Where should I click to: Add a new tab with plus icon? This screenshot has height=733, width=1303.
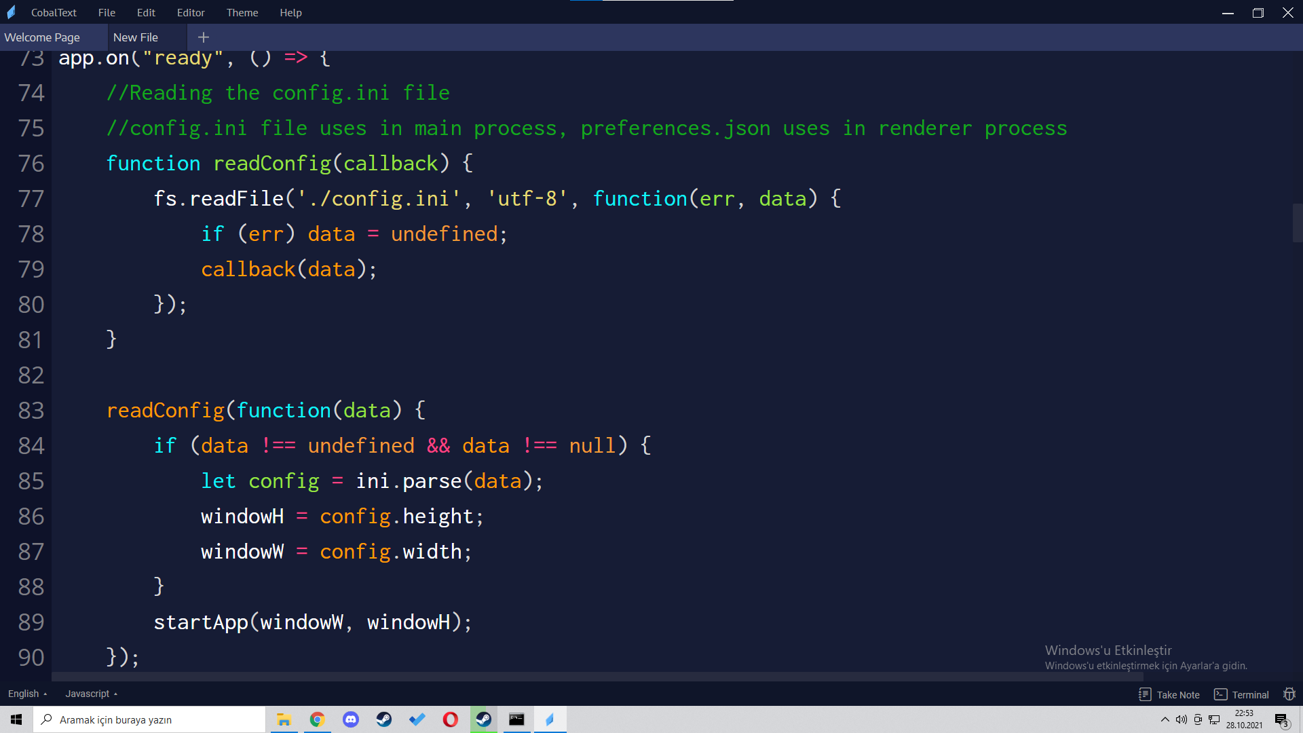click(203, 37)
